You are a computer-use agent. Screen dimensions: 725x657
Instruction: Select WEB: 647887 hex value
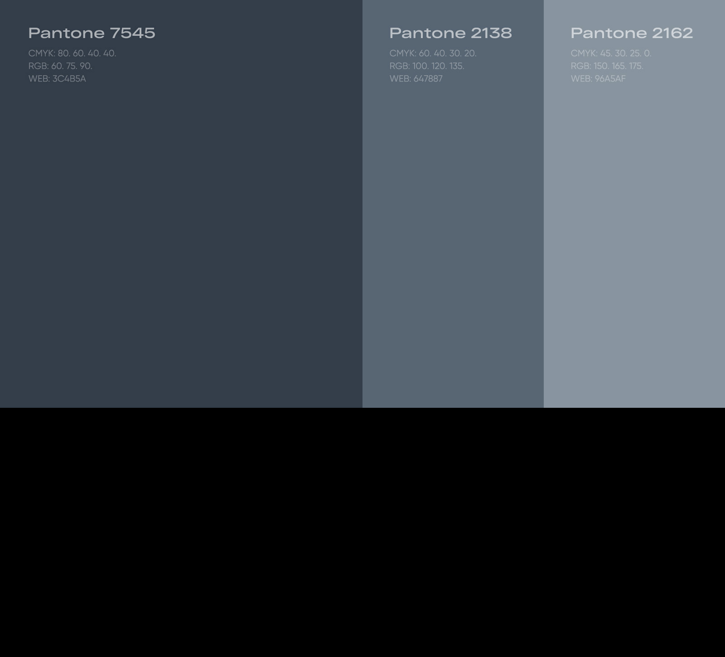point(416,78)
